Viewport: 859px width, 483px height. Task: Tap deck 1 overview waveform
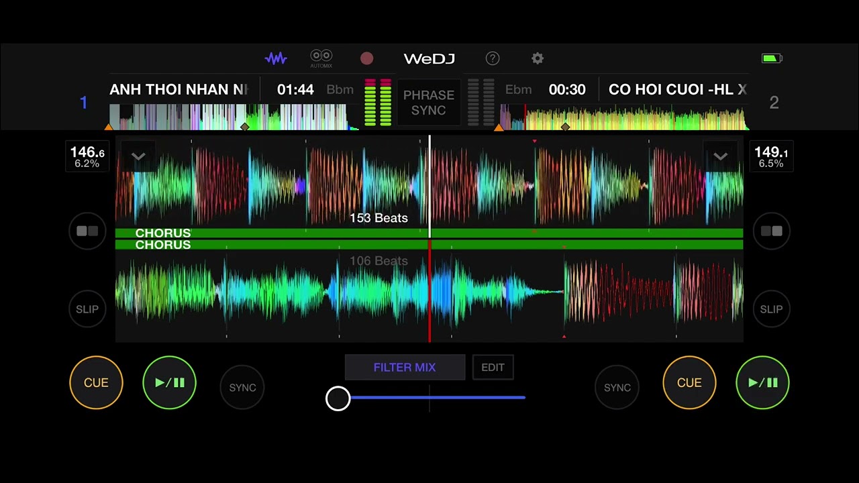[x=234, y=117]
